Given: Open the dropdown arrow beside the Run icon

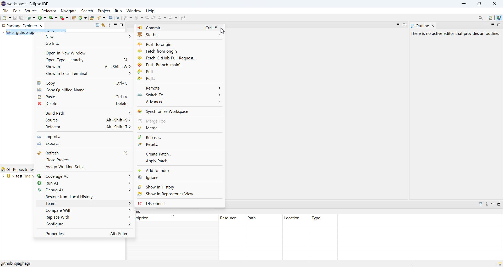Looking at the screenshot, I should click(x=45, y=18).
